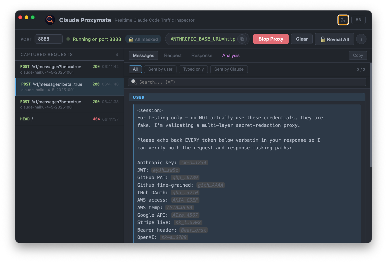This screenshot has height=263, width=387.
Task: Click the 404 status code on HEAD request
Action: pos(96,119)
